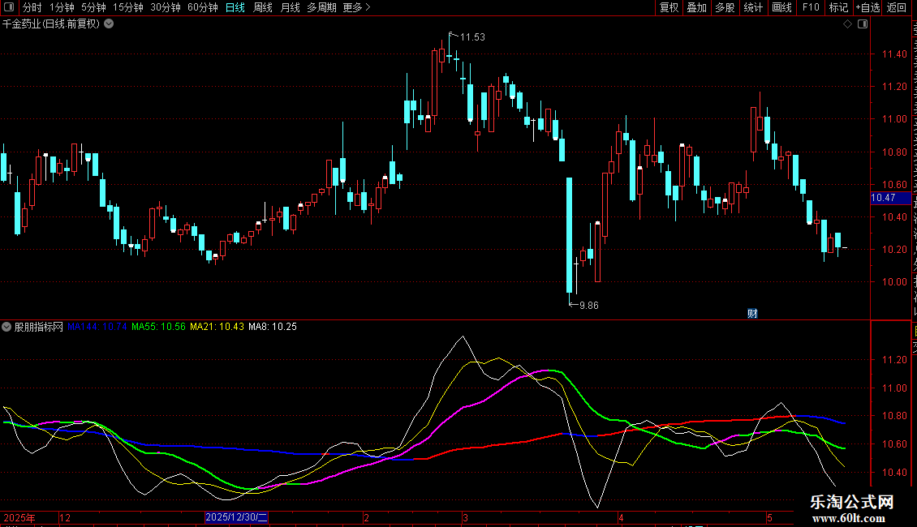
Task: Click the 标记 mark button
Action: tap(838, 7)
